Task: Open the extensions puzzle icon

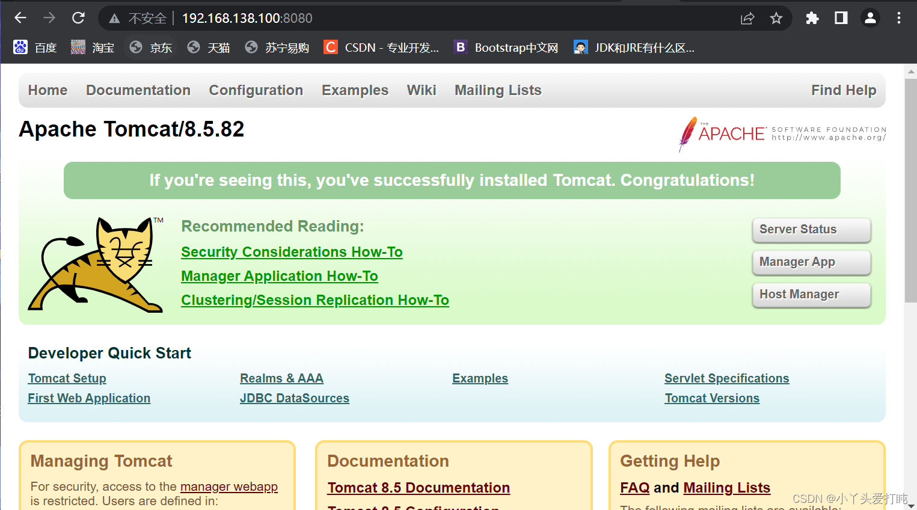Action: tap(812, 18)
